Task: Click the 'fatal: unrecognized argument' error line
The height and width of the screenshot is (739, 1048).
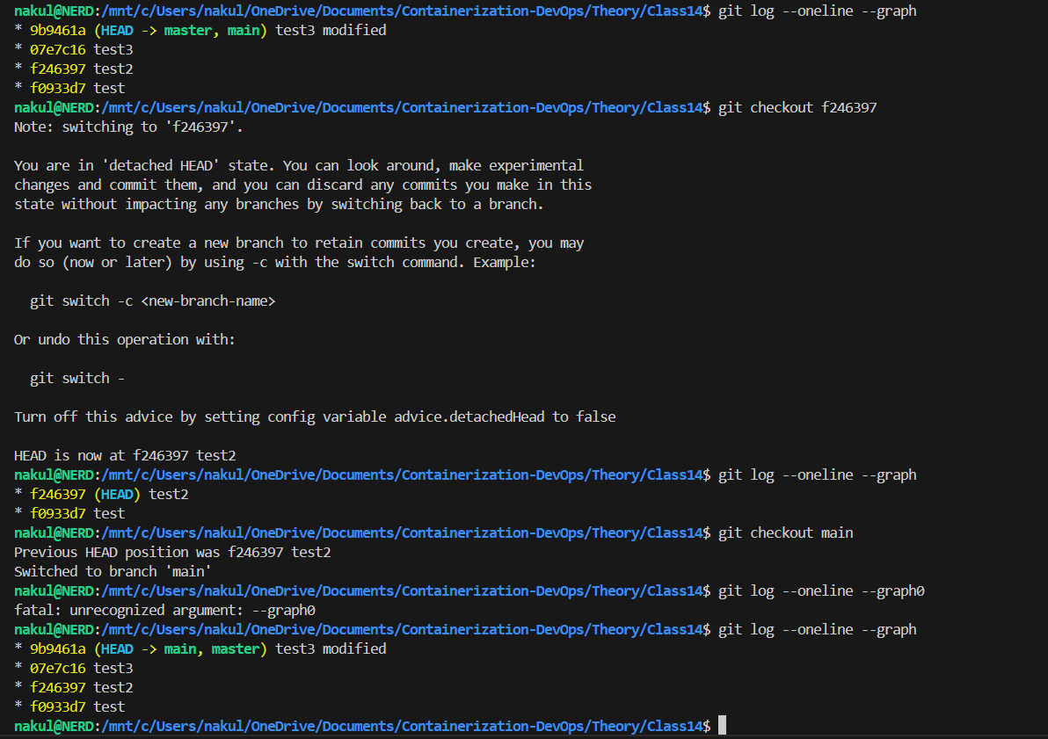Action: [164, 610]
